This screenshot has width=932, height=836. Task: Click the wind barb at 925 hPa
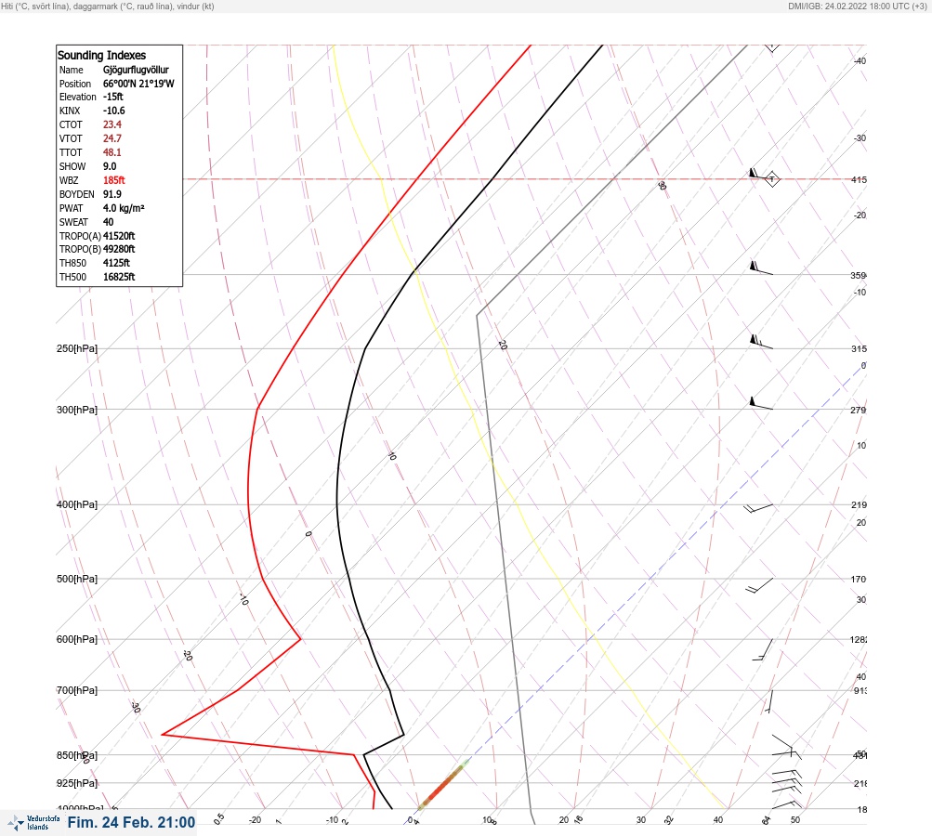pyautogui.click(x=787, y=781)
